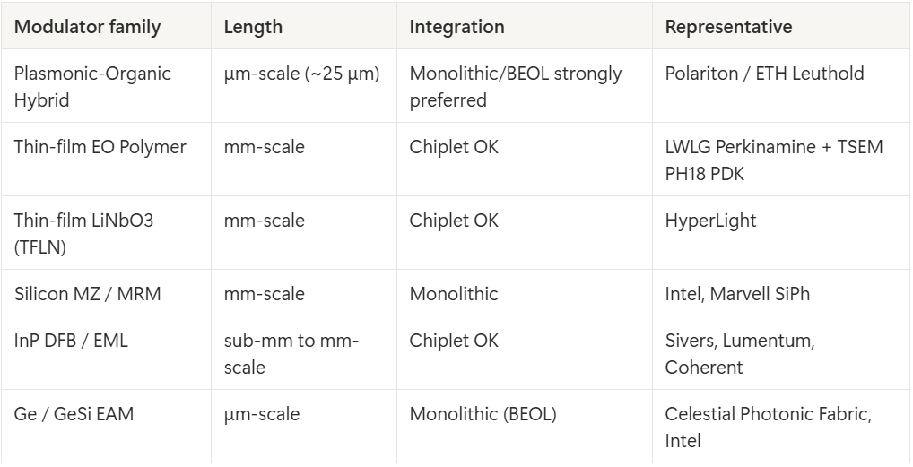Click the µm-scale (~25 µm) length cell
Screen dimensions: 913x467
[x=304, y=86]
